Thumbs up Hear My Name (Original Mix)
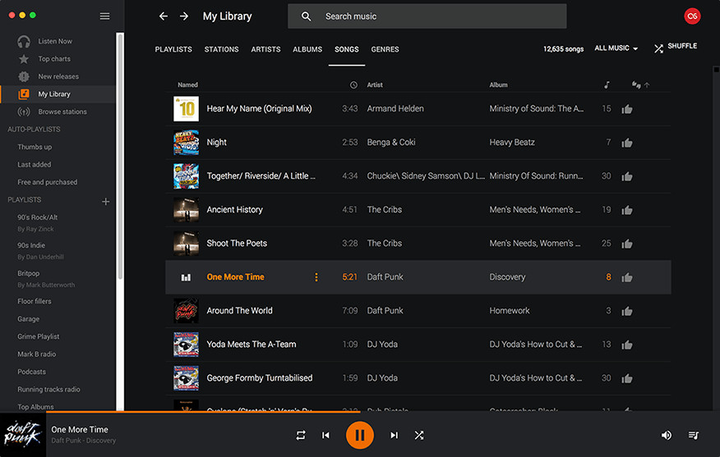 pos(627,109)
